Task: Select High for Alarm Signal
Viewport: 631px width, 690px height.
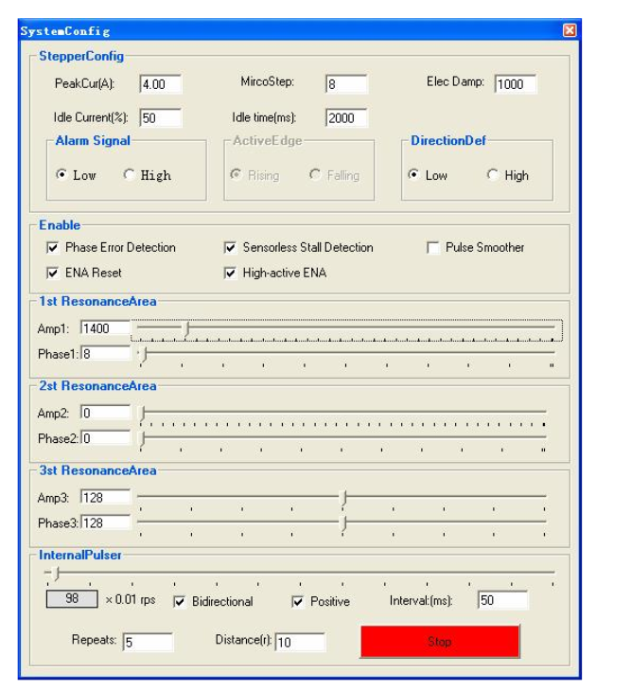Action: tap(130, 175)
